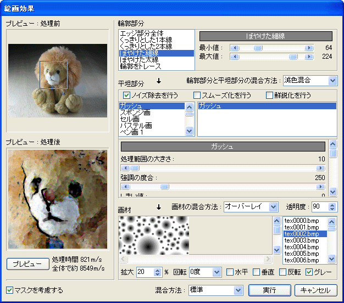Image resolution: width=344 pixels, height=303 pixels.
Task: Click 透明度 input field with 90
Action: pos(320,207)
